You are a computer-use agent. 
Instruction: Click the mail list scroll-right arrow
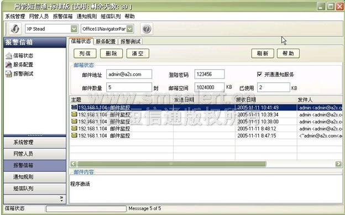[338, 164]
